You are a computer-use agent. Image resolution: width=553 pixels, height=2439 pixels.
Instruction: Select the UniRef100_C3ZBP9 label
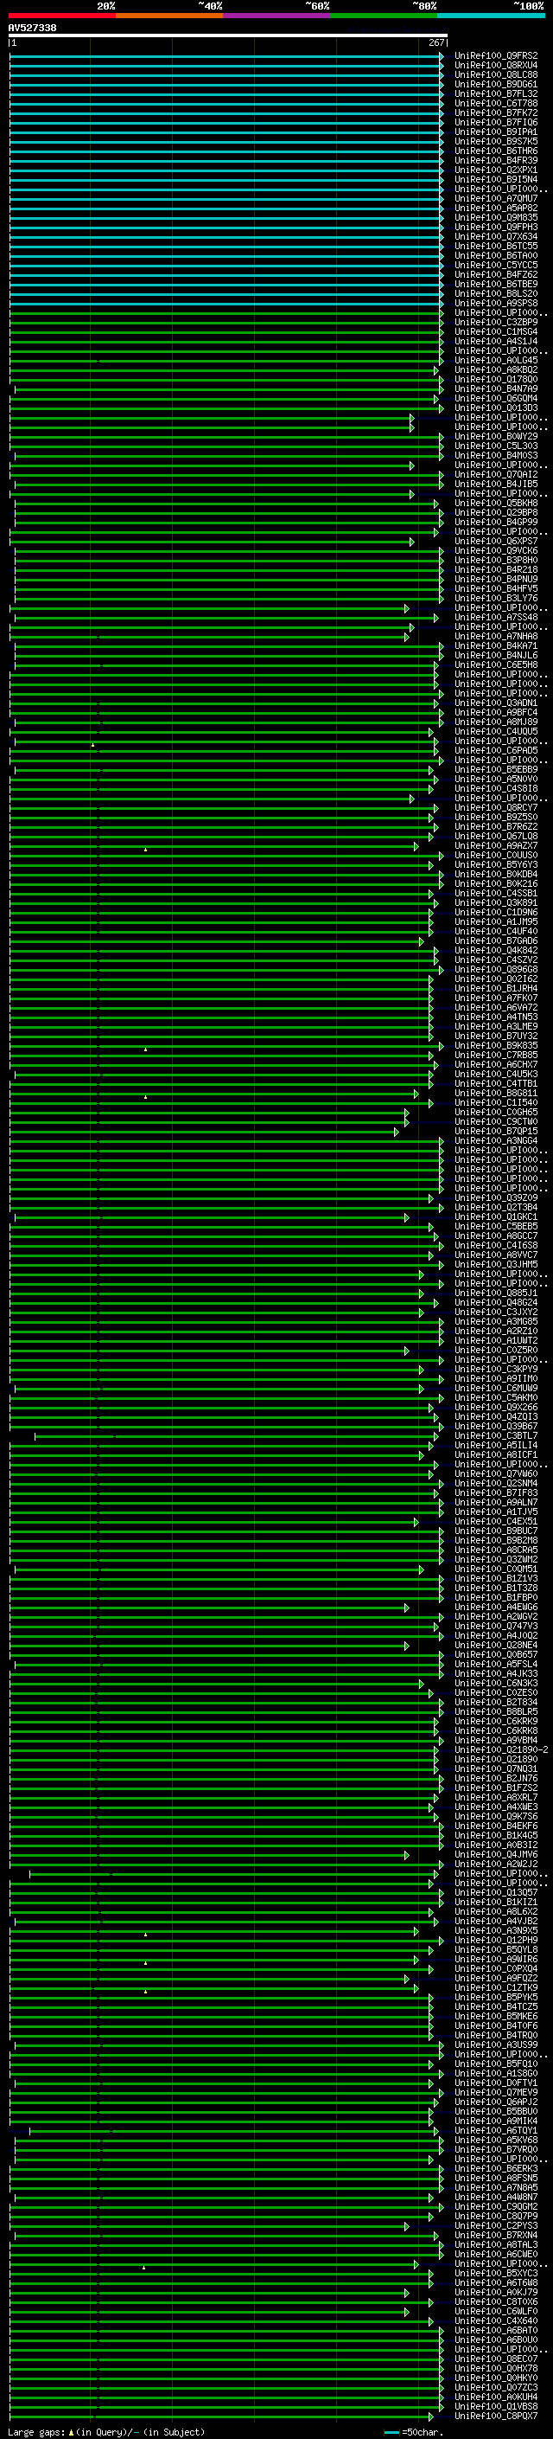[x=495, y=322]
